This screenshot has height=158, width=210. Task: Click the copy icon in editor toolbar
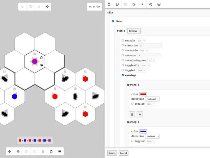117,4
